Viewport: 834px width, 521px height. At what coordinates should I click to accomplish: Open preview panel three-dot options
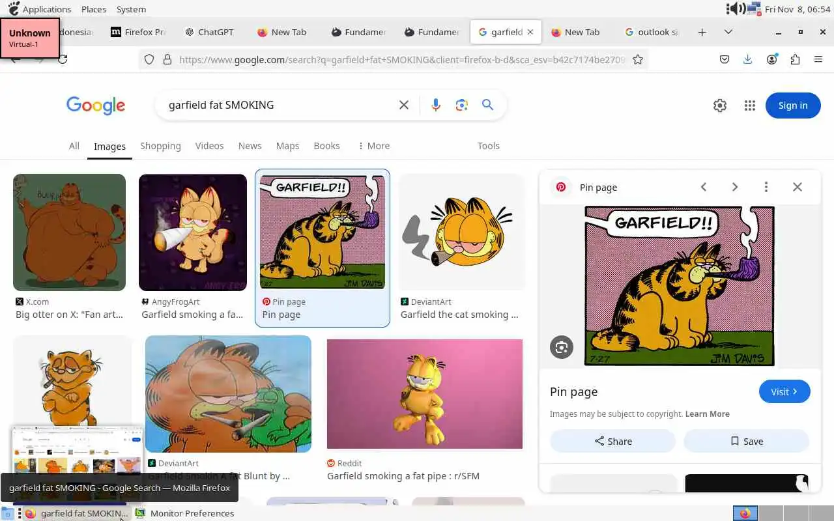coord(766,187)
